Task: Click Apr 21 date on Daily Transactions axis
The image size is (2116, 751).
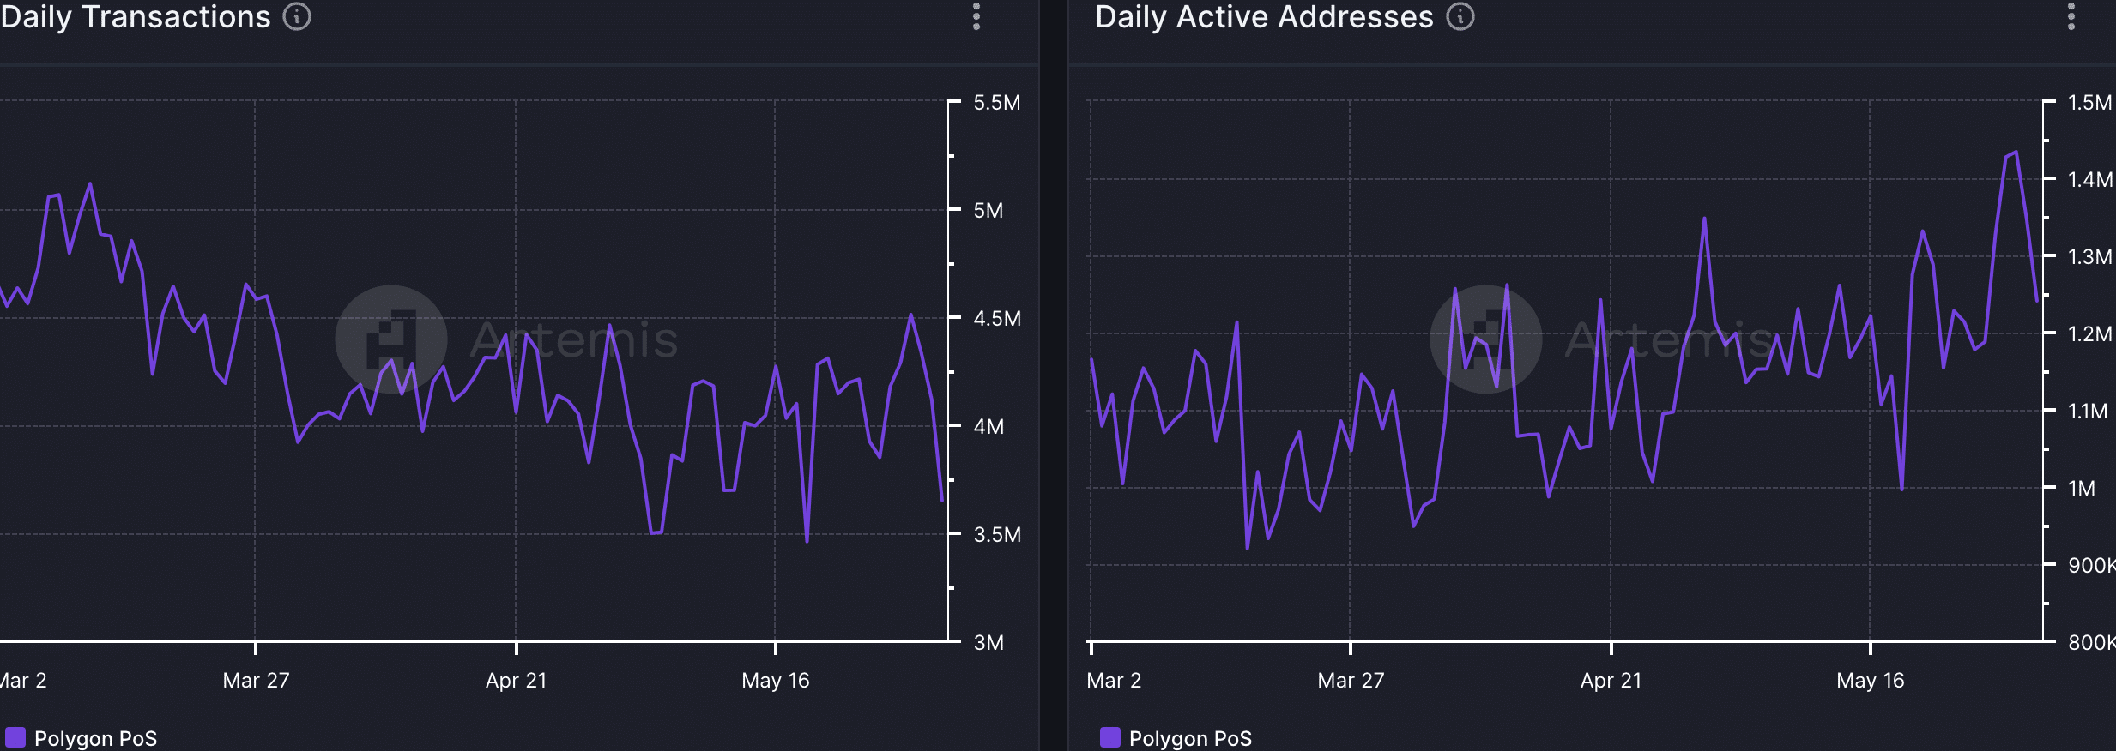Action: click(x=516, y=681)
